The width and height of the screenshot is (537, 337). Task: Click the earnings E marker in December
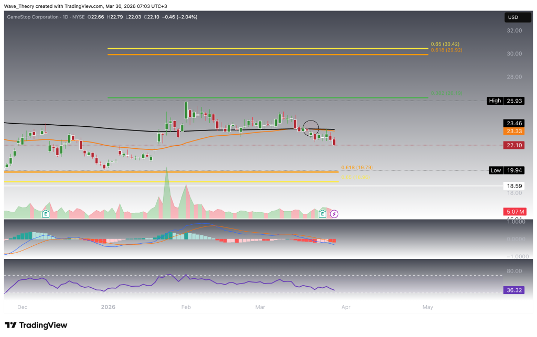[46, 214]
